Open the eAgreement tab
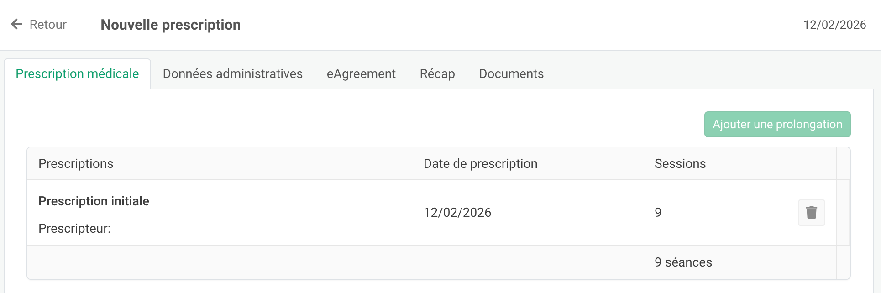The image size is (881, 293). [x=361, y=74]
